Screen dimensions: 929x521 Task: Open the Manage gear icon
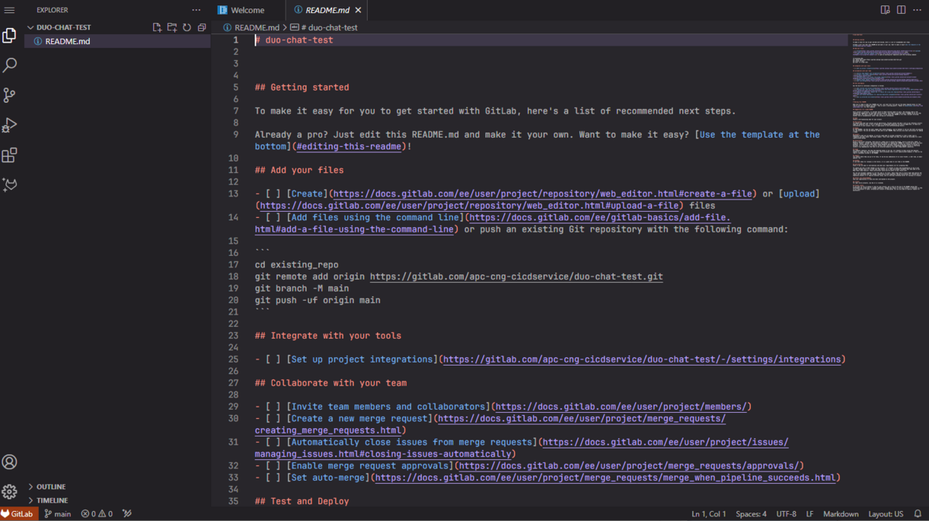tap(9, 492)
